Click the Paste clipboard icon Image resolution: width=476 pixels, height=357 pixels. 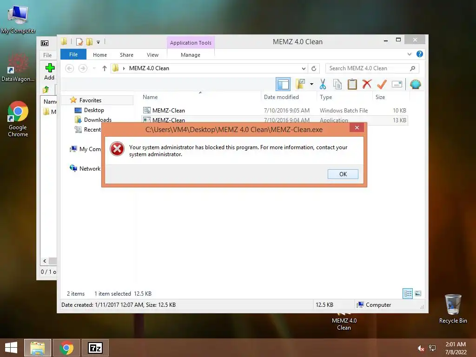pyautogui.click(x=352, y=84)
